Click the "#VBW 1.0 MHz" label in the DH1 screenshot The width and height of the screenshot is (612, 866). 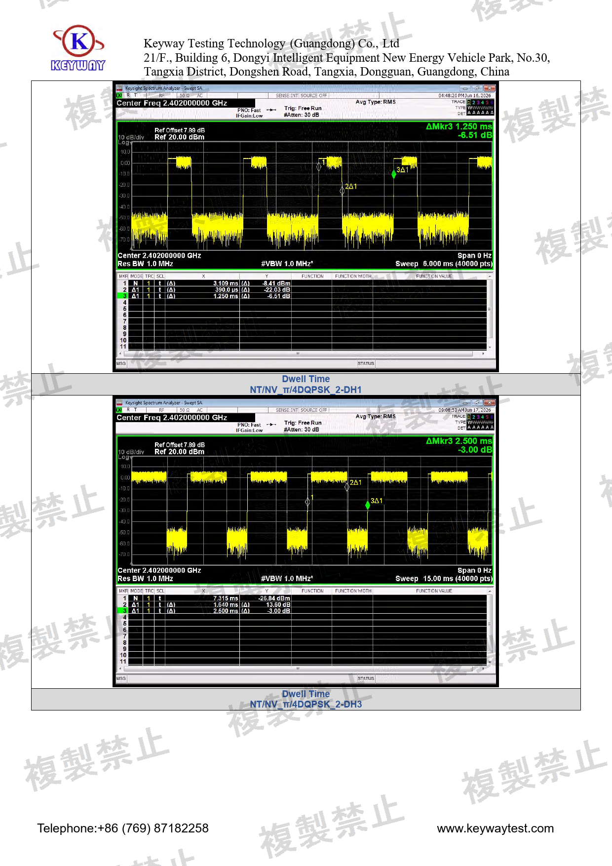click(287, 264)
